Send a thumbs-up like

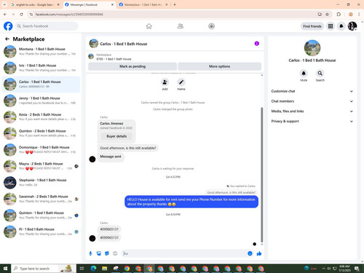(x=259, y=253)
